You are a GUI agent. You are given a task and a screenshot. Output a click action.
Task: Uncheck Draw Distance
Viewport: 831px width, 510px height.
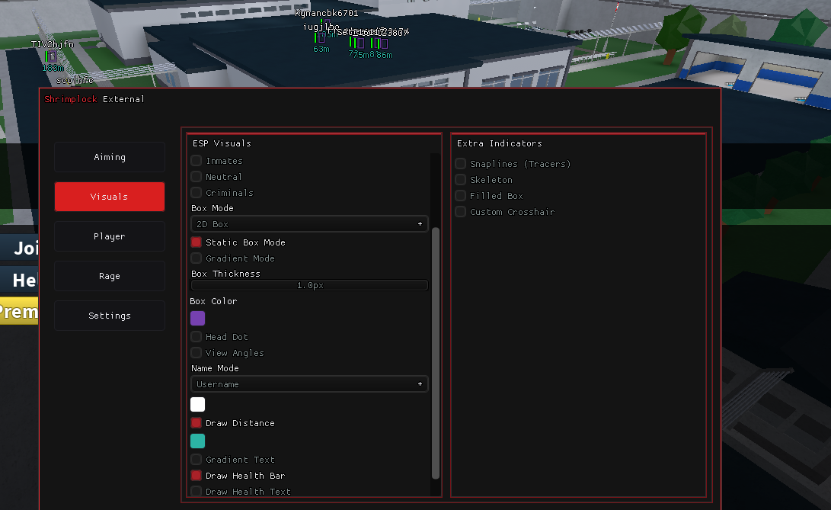[196, 422]
